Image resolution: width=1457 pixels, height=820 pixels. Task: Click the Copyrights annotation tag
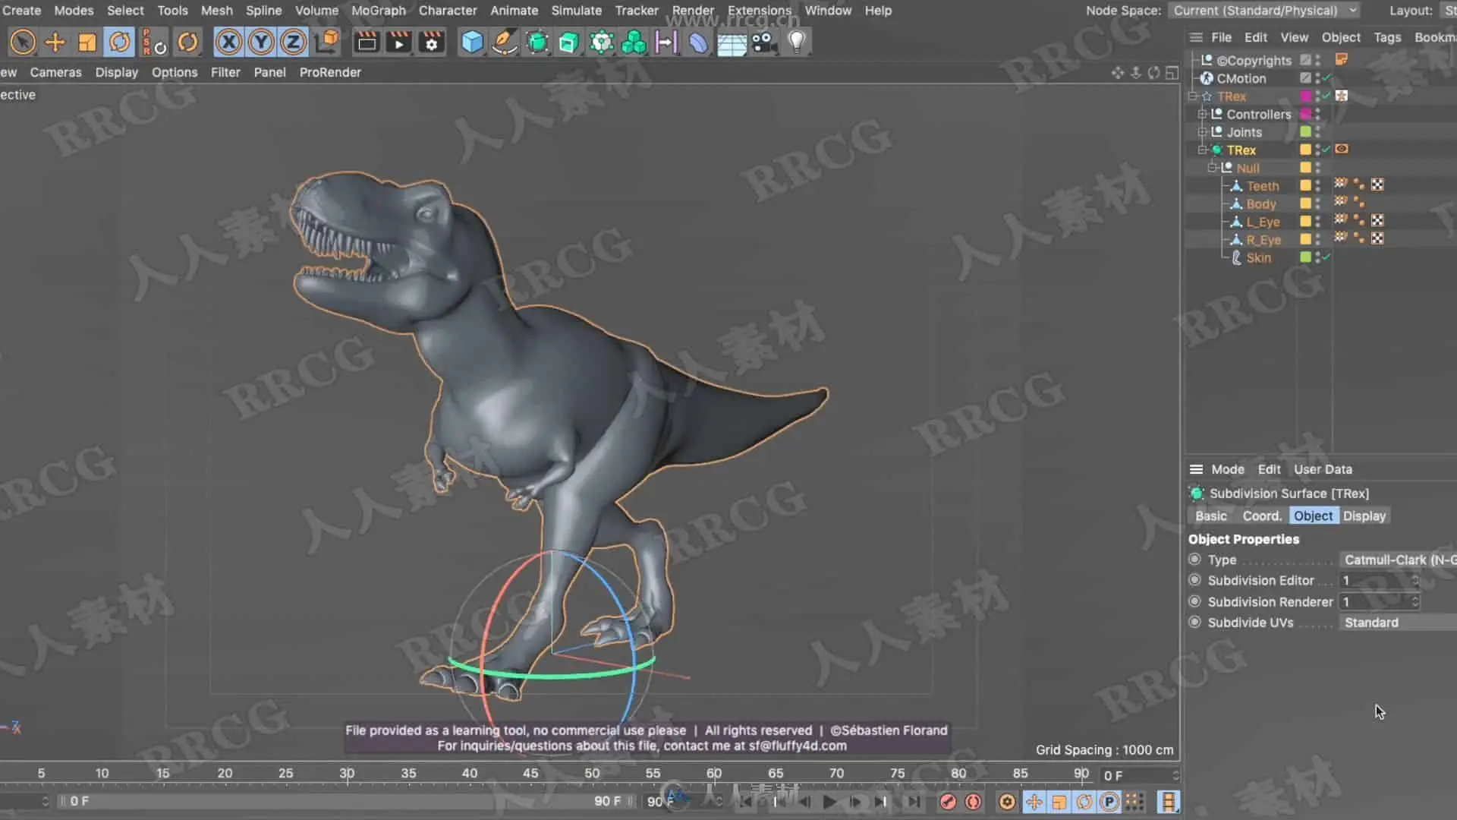tap(1342, 59)
